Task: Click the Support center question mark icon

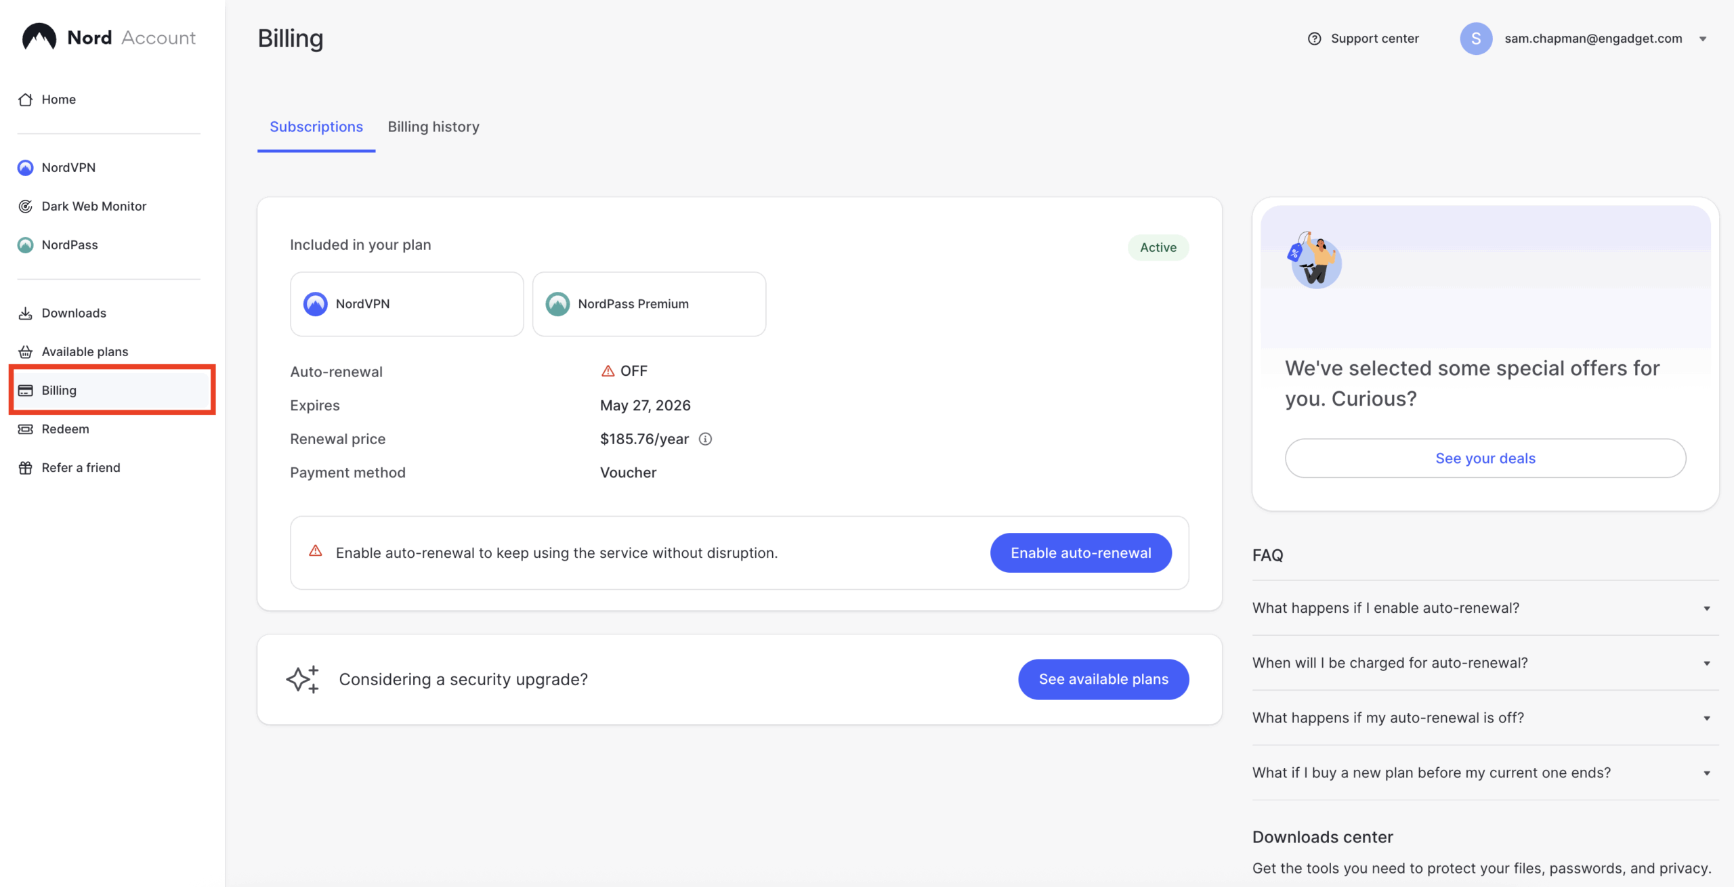Action: (x=1314, y=39)
